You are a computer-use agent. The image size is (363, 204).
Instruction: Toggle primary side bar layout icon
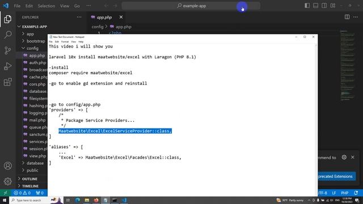(x=307, y=6)
